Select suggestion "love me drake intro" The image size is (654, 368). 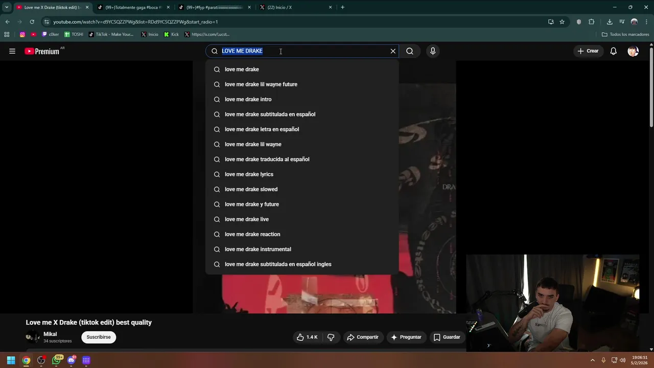point(302,99)
